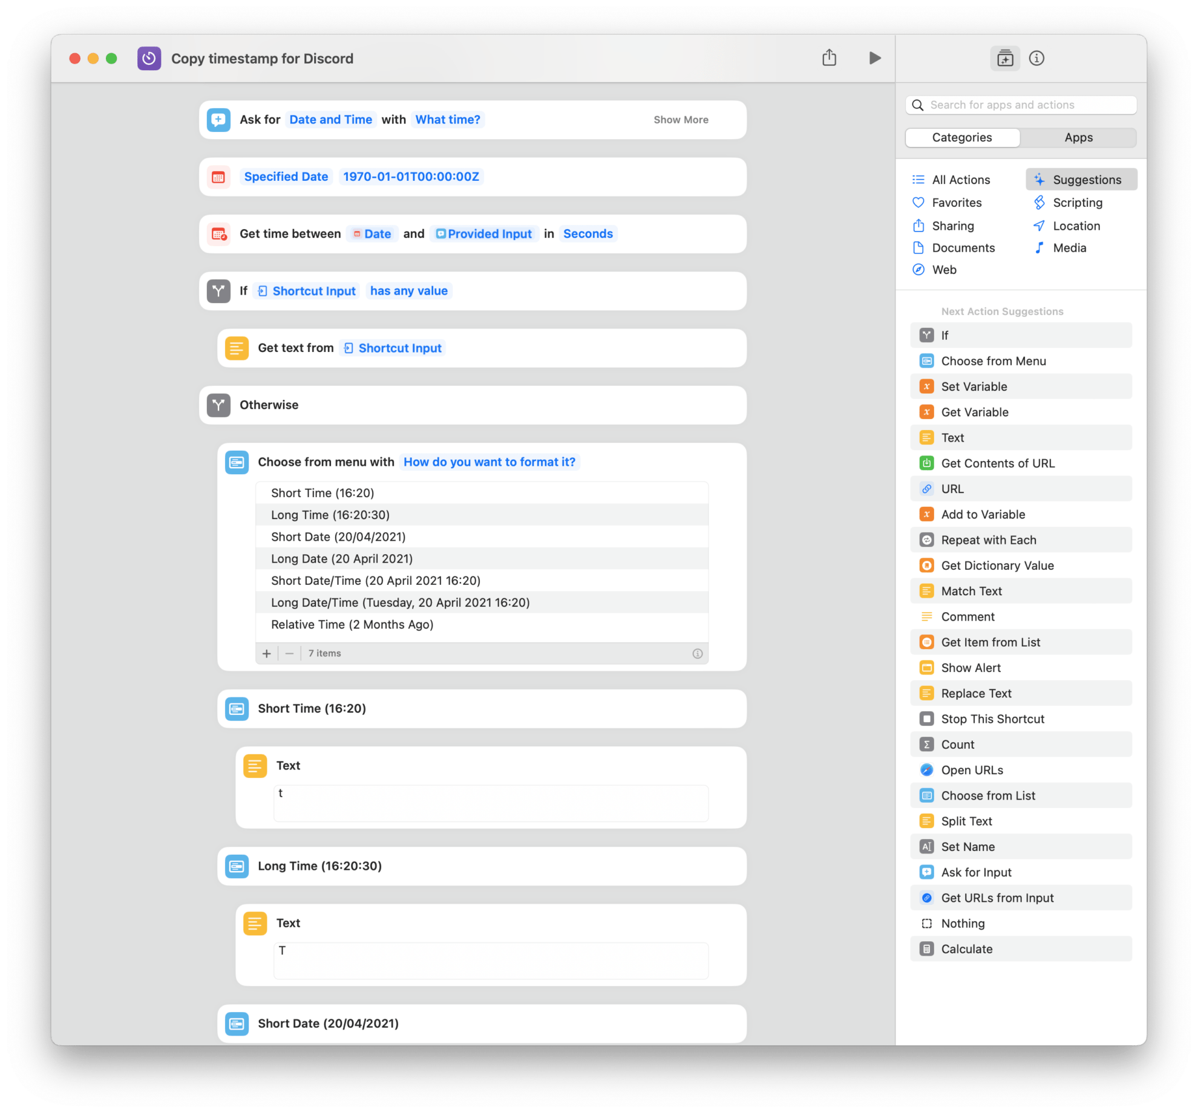Select All Actions in the sidebar
Screen dimensions: 1198x1113
pyautogui.click(x=960, y=179)
